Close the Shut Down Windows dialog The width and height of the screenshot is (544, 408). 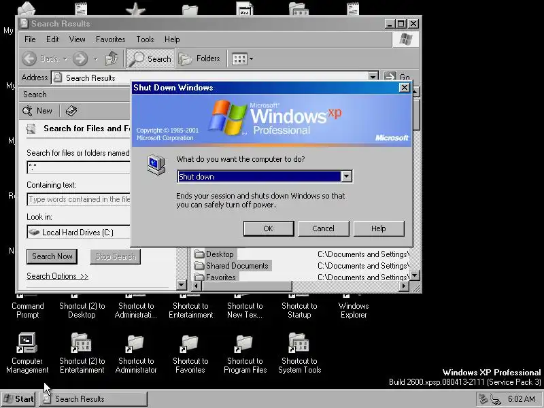pyautogui.click(x=404, y=88)
